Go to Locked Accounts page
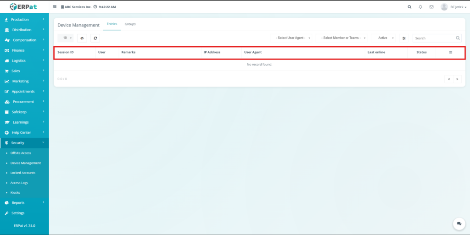The width and height of the screenshot is (470, 235). click(22, 173)
